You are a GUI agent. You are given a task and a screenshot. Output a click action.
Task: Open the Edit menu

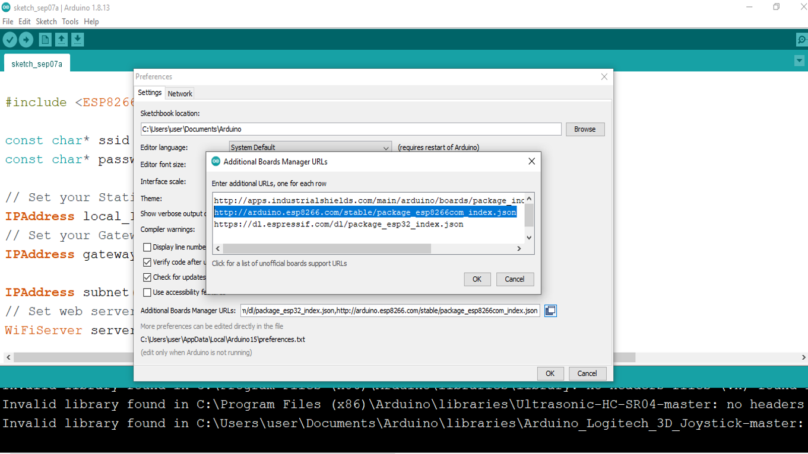[x=24, y=21]
